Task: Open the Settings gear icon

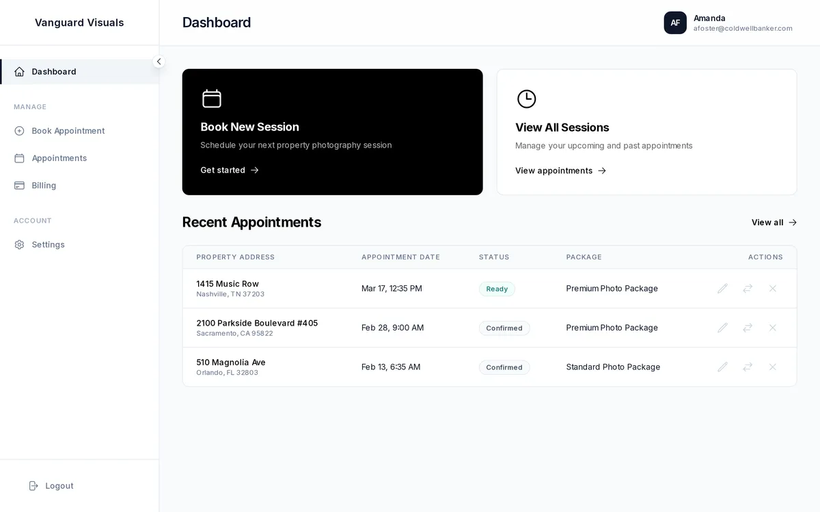Action: click(x=20, y=244)
